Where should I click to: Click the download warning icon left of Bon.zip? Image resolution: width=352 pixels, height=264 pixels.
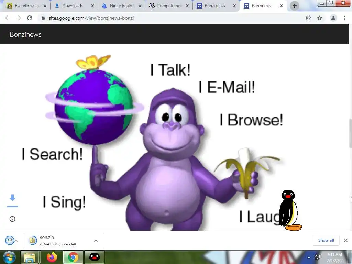10,240
